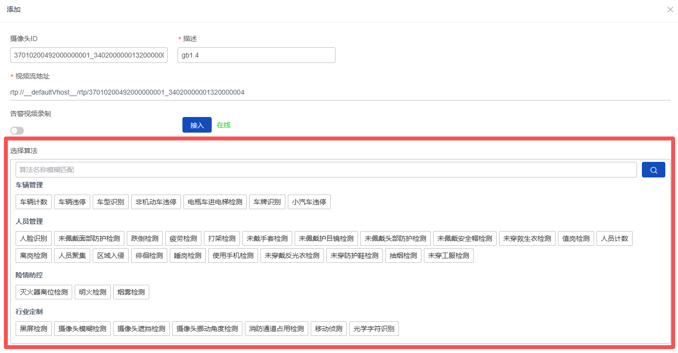Toggle the 告警视频录制 switch
Image resolution: width=678 pixels, height=353 pixels.
coord(17,131)
